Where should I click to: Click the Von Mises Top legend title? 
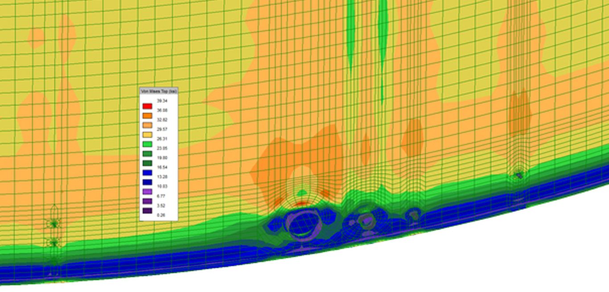point(159,91)
